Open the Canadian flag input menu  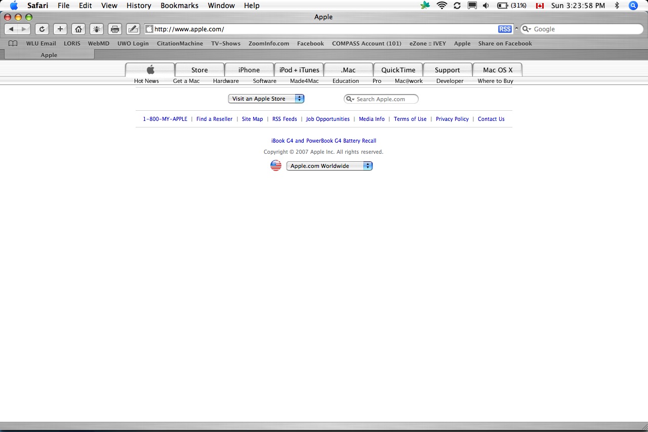pyautogui.click(x=540, y=6)
